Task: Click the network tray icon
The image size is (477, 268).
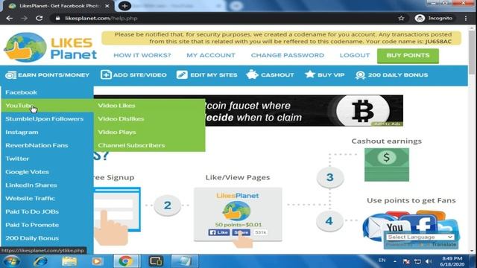Action: [417, 261]
